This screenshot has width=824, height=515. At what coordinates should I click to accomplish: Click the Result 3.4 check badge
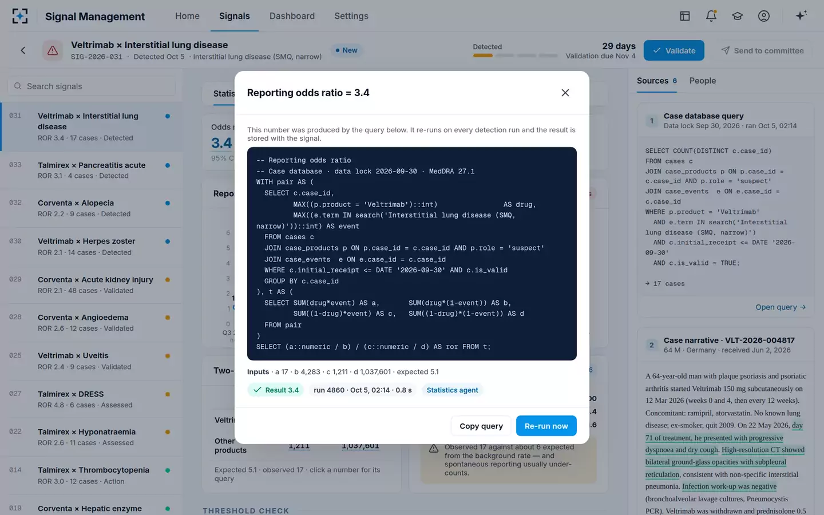(x=276, y=390)
